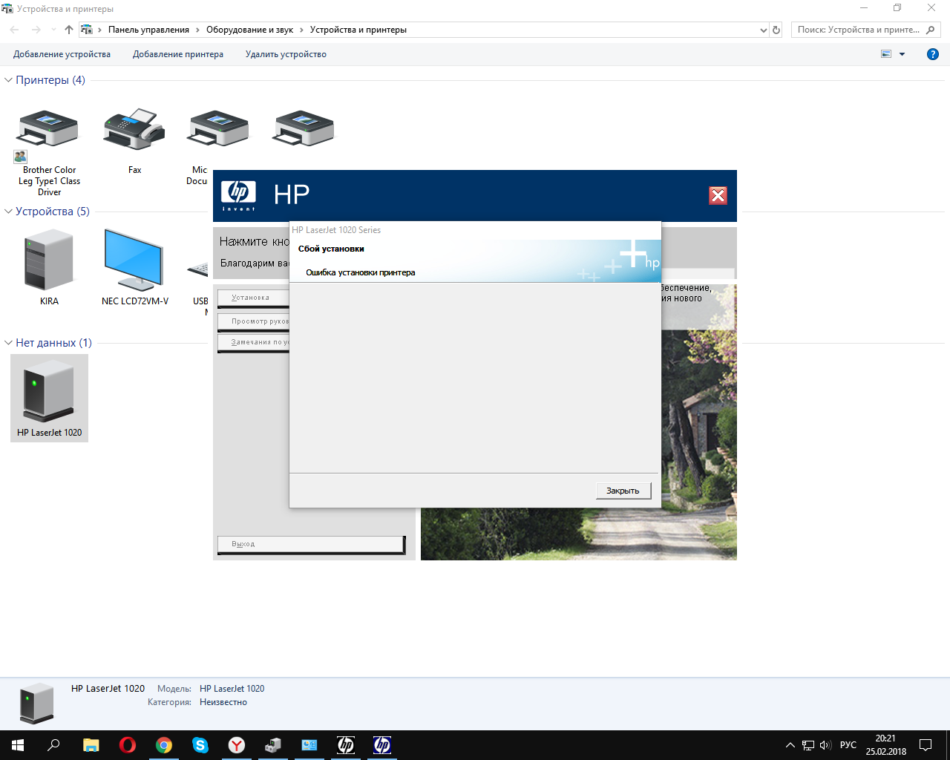Select the Brother Color Leg Type1 printer icon

[48, 130]
